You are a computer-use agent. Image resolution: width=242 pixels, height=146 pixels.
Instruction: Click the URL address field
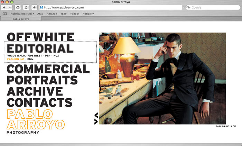click(x=111, y=7)
